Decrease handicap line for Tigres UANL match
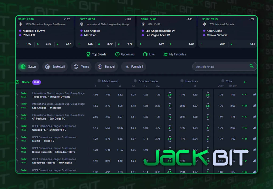Viewport: 273px width, 189px height. (170, 97)
